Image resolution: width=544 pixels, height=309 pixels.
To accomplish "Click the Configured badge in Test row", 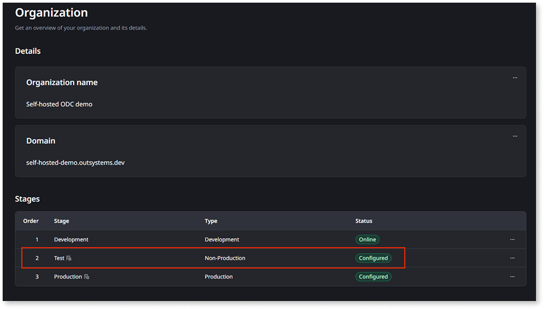I will click(373, 258).
